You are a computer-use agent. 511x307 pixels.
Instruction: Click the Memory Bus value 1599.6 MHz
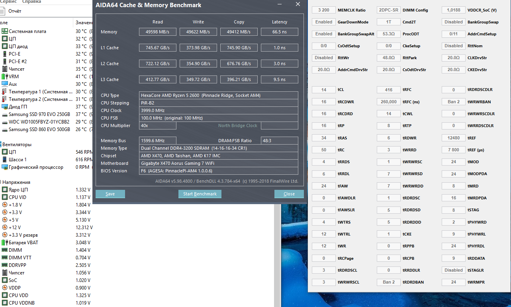(158, 141)
